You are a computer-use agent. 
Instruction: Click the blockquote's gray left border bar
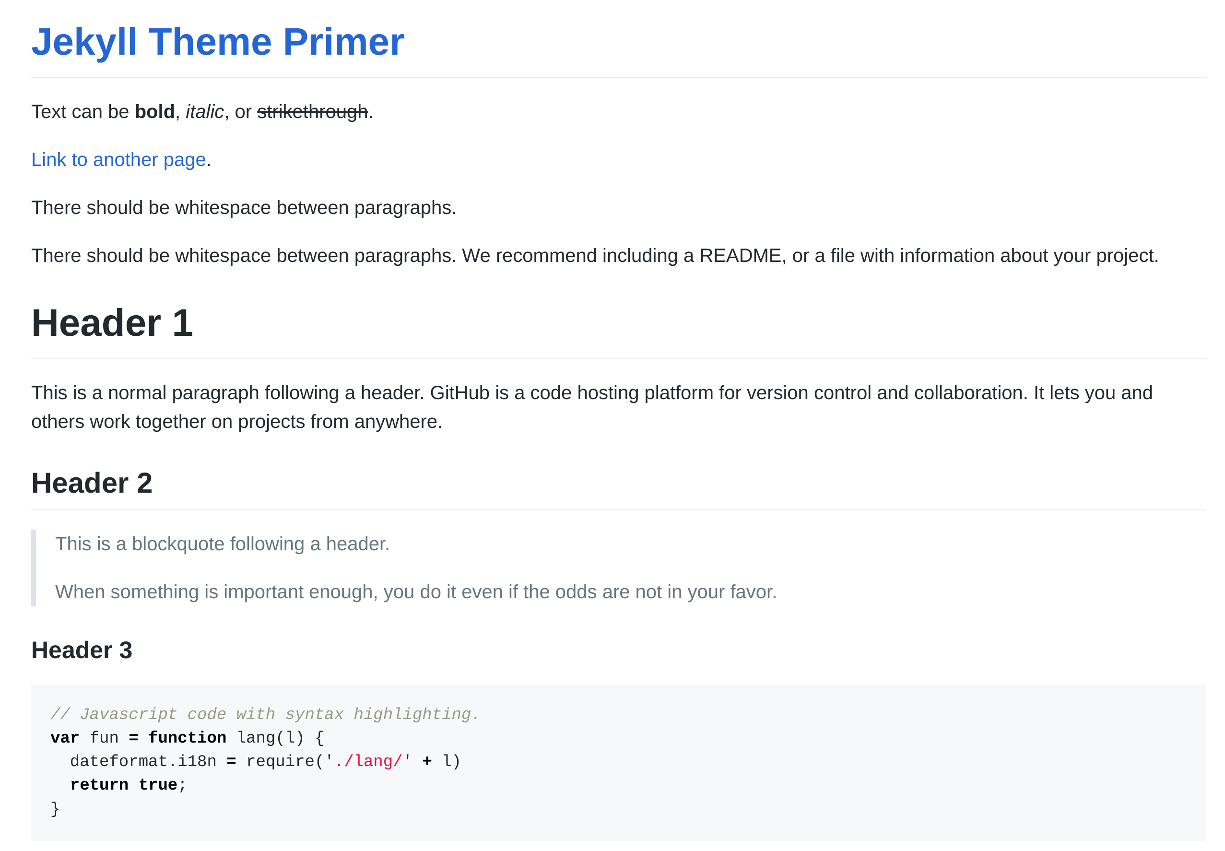pyautogui.click(x=34, y=567)
